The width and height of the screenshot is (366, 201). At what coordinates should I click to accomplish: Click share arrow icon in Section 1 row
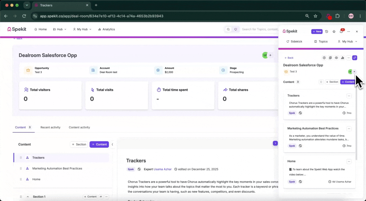coord(101,197)
